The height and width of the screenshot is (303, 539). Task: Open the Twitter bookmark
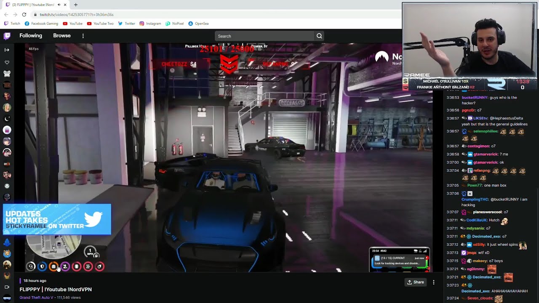click(x=126, y=24)
